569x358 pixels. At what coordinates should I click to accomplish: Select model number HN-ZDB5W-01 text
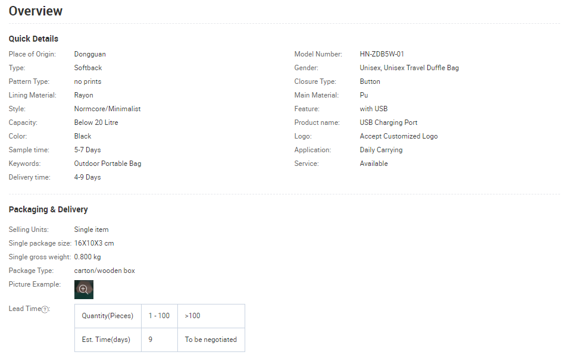[x=382, y=54]
